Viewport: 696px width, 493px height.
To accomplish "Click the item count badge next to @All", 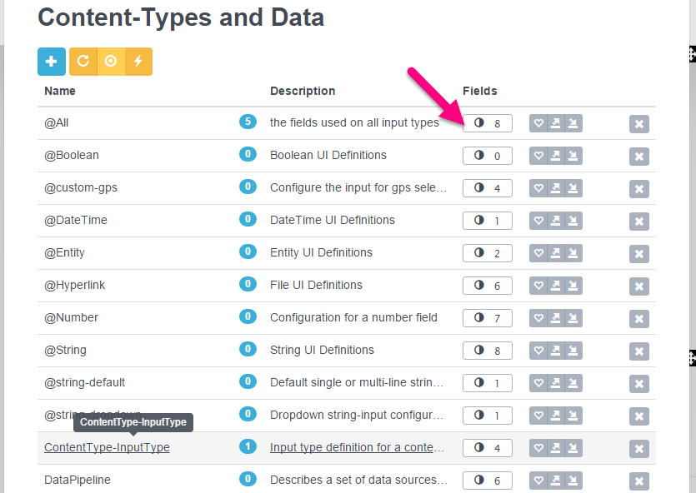I will 248,122.
